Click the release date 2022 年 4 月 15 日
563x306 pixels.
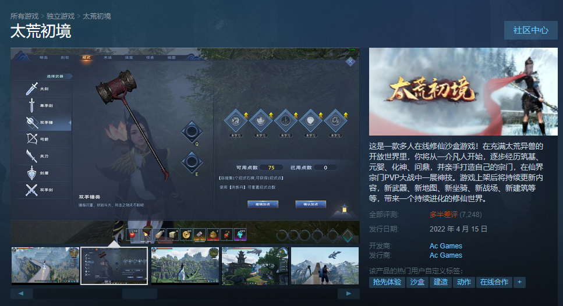click(458, 229)
